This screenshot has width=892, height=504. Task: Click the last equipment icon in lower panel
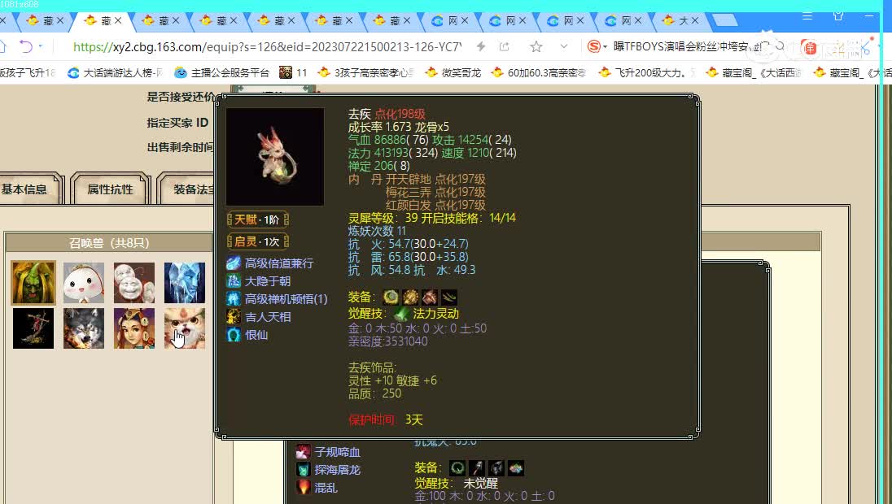click(x=516, y=467)
